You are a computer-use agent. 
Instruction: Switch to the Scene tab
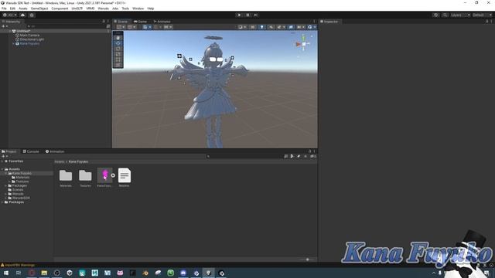[121, 22]
